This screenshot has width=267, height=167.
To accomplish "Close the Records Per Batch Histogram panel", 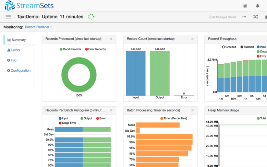I will pos(111,110).
